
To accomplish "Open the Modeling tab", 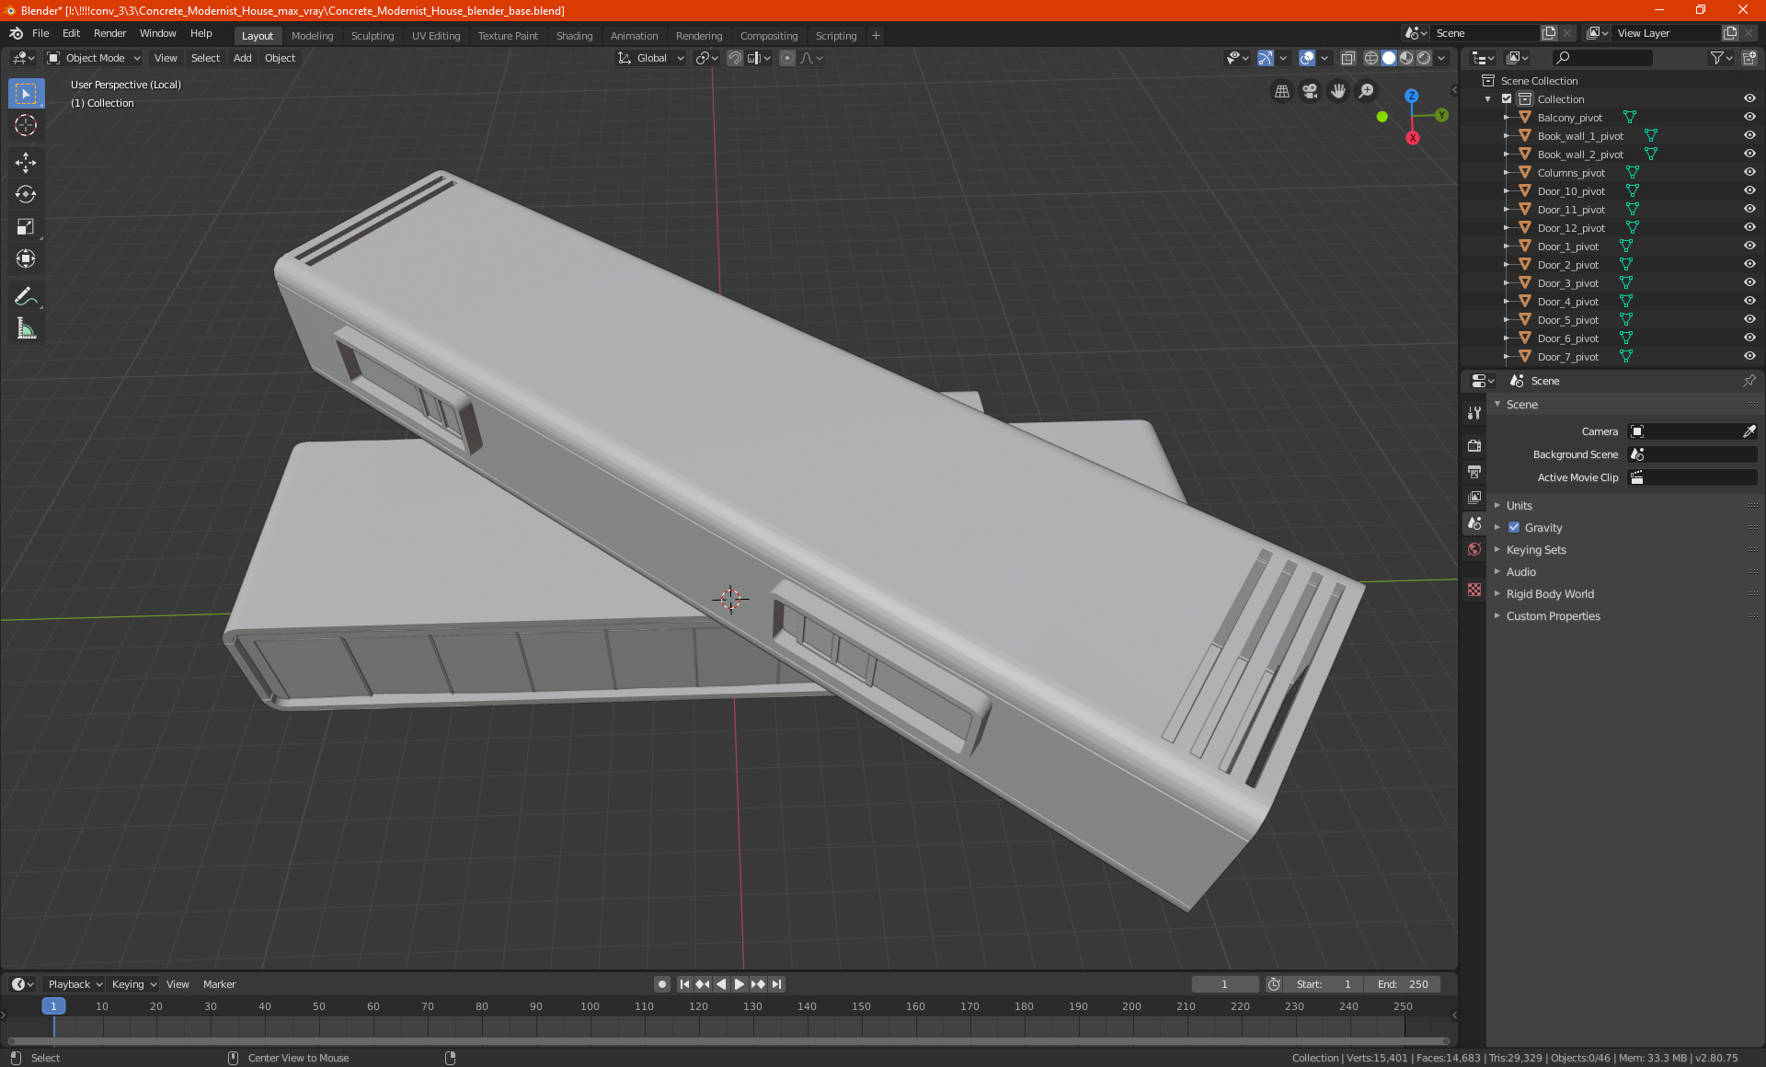I will pyautogui.click(x=312, y=34).
